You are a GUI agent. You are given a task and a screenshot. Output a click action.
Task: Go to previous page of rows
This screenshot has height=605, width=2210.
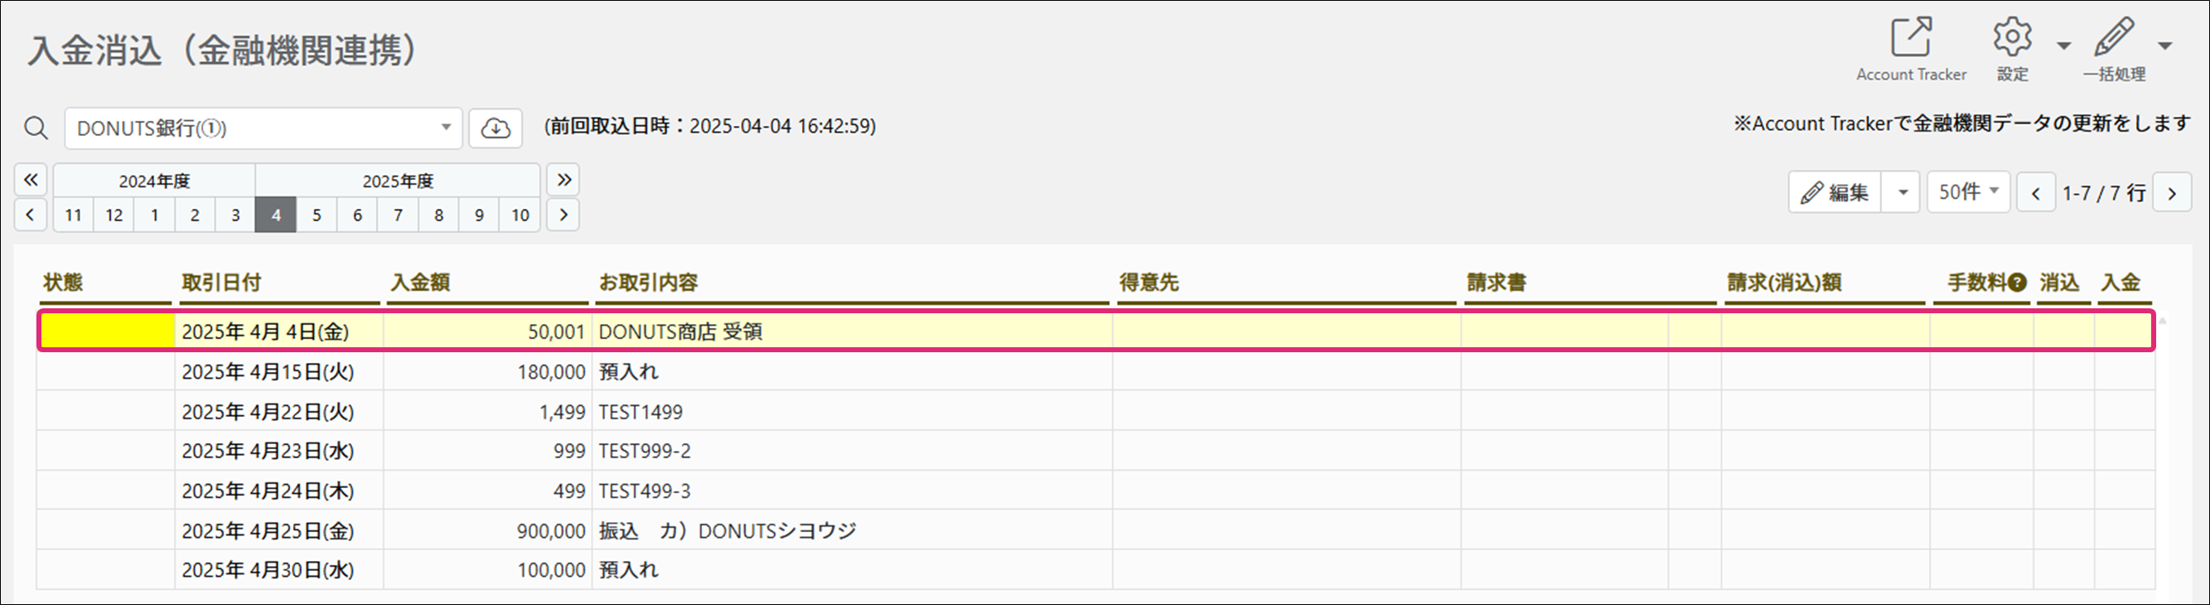[2036, 193]
